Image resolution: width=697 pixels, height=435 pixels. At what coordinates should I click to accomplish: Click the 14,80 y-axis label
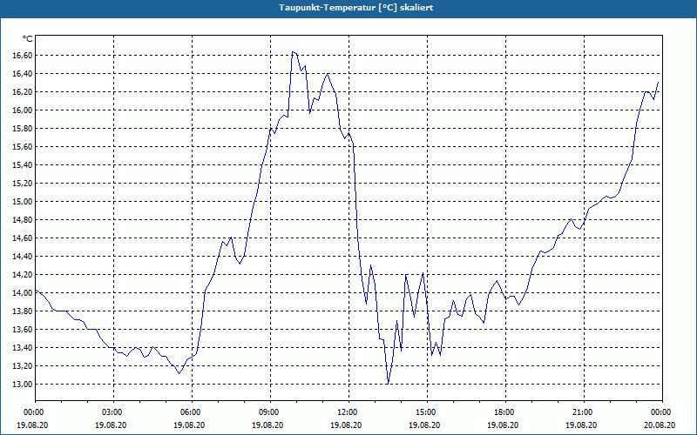coord(22,220)
